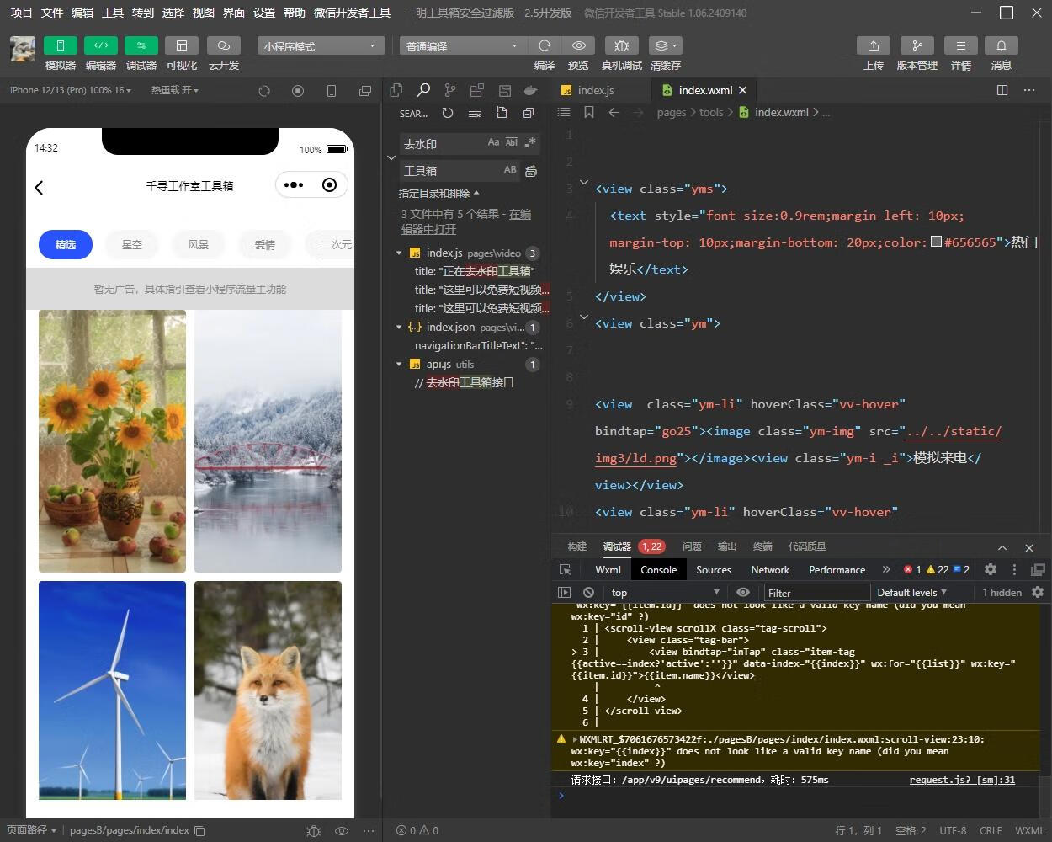Viewport: 1052px width, 842px height.
Task: Click the 上传 upload icon
Action: click(x=873, y=45)
